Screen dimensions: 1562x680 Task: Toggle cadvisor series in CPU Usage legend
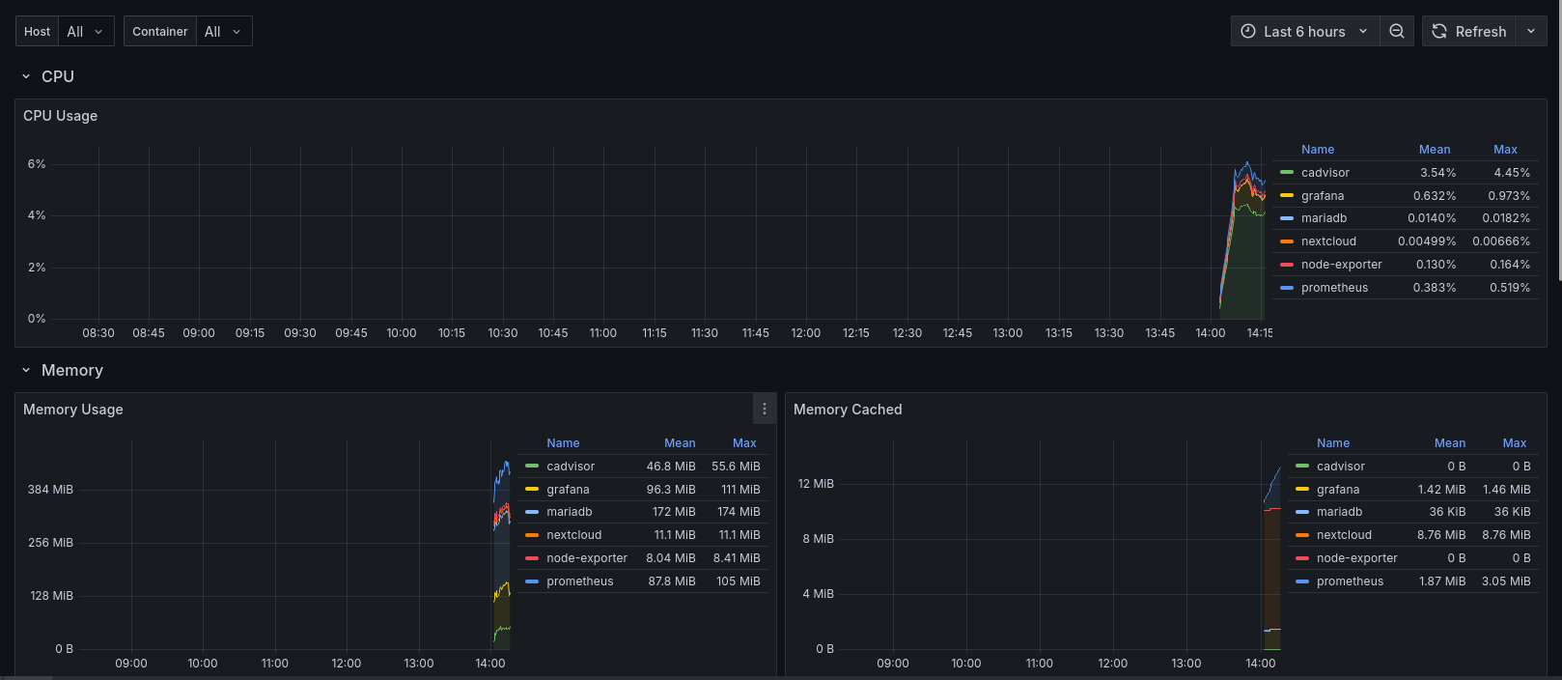click(1325, 173)
